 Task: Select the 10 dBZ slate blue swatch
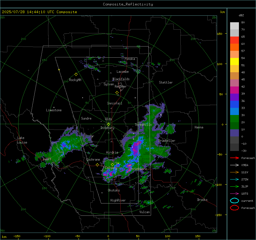(x=234, y=133)
